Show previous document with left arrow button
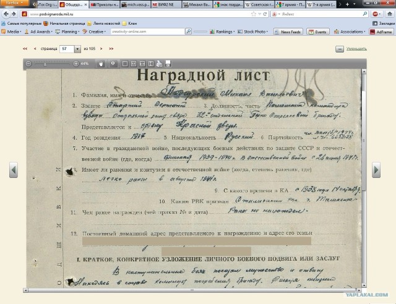This screenshot has width=396, height=304. tap(14, 170)
